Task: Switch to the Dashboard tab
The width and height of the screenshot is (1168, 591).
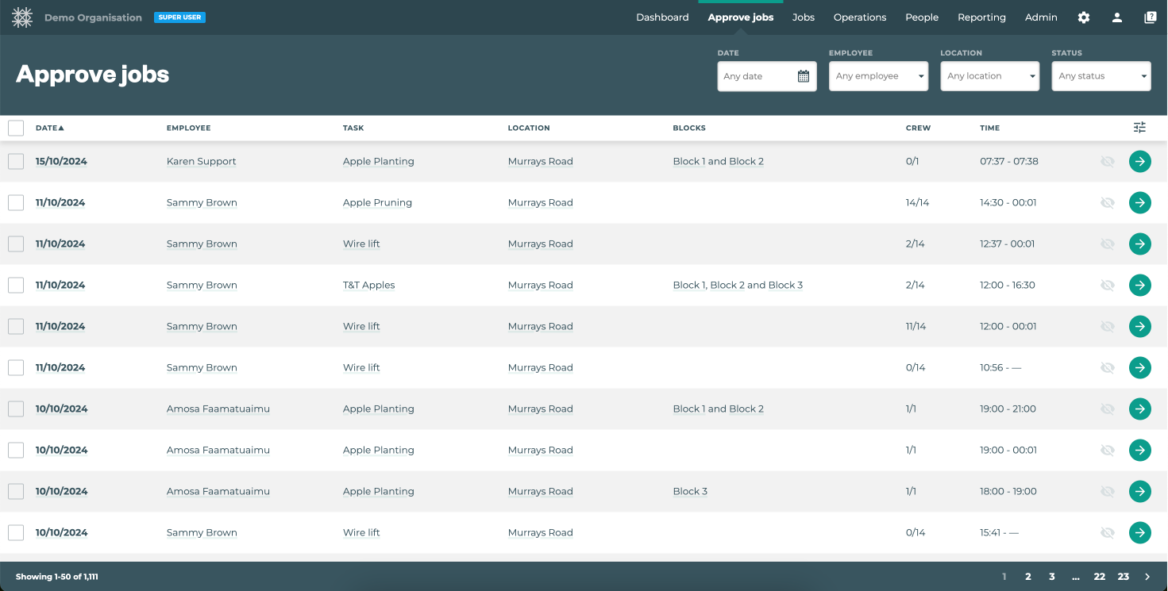Action: [x=662, y=17]
